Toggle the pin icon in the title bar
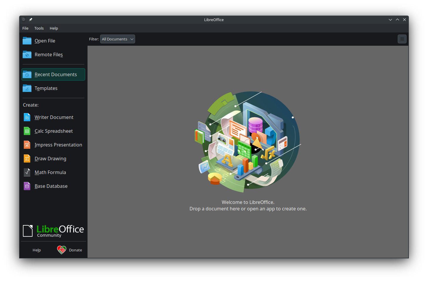 [x=31, y=20]
